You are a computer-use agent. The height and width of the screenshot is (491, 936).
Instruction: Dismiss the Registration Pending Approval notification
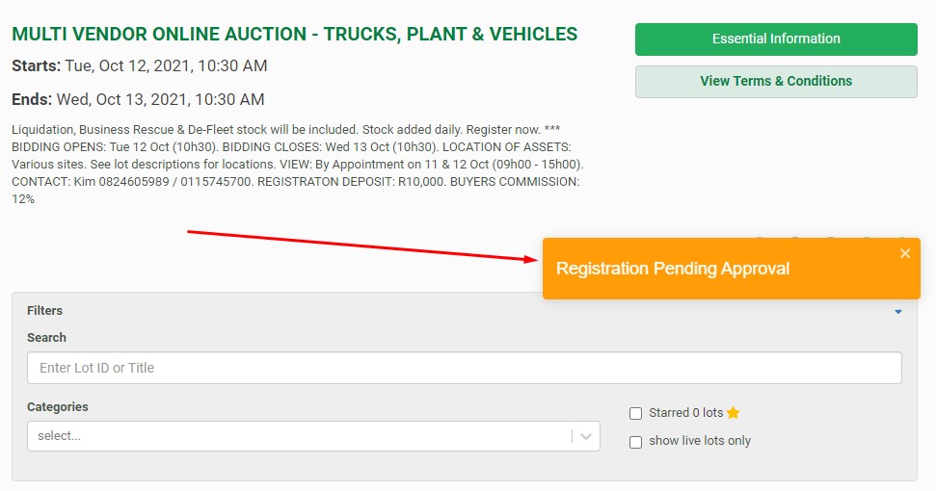904,253
